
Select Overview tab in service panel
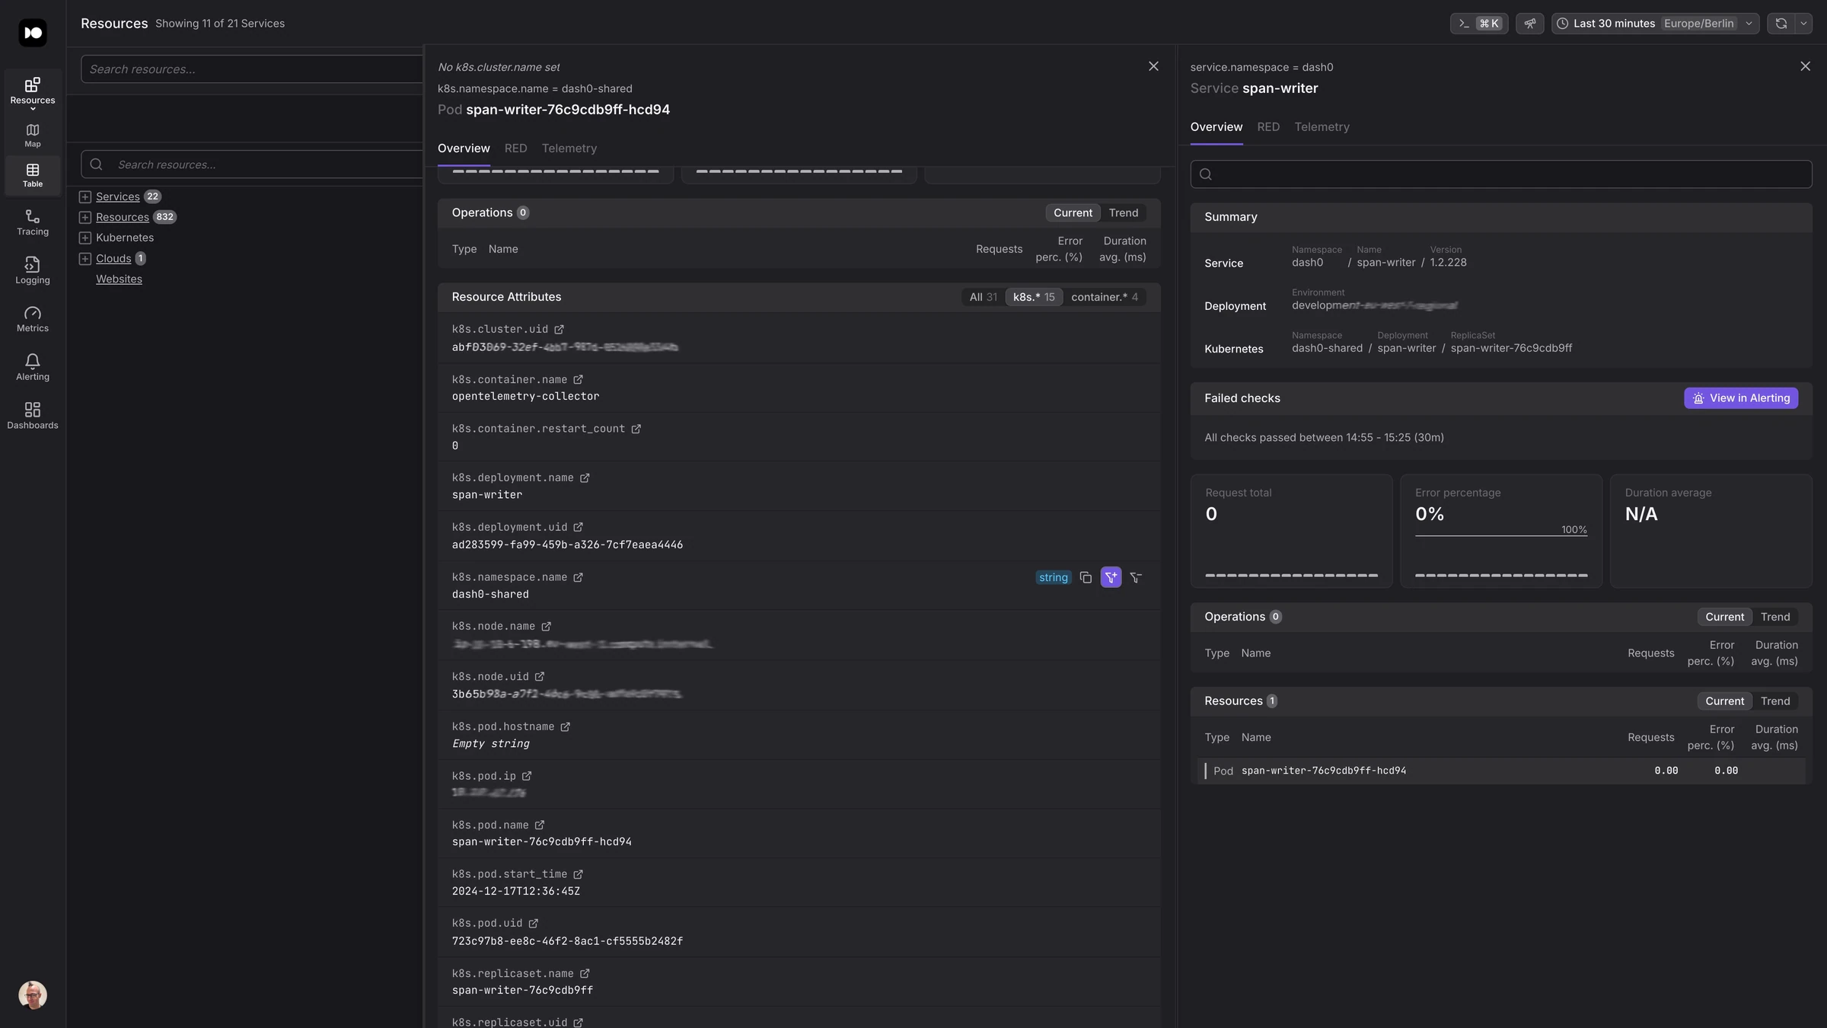[x=1216, y=127]
